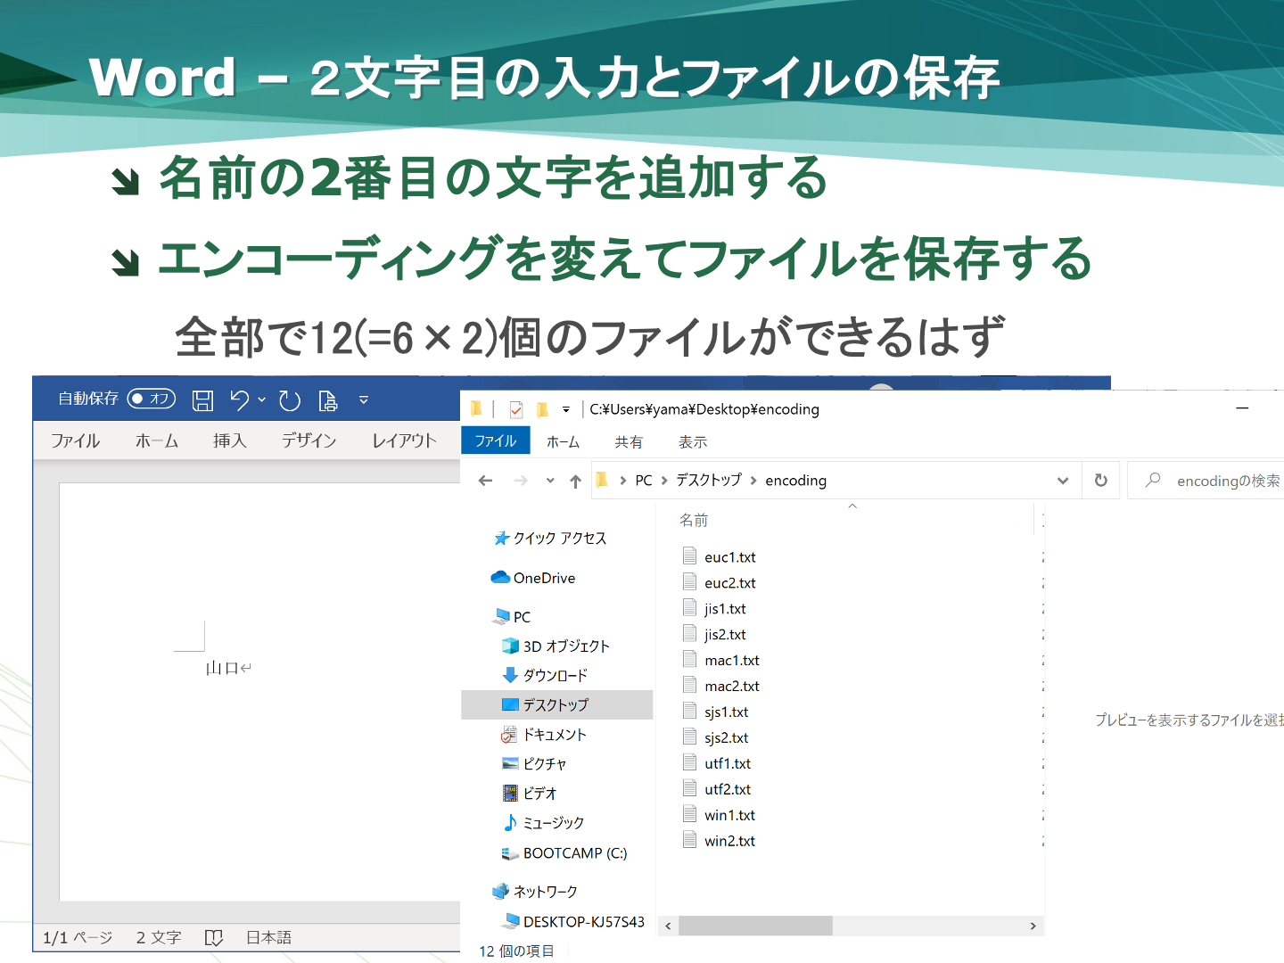Viewport: 1284px width, 963px height.
Task: Open the ファイル tab in Word
Action: click(75, 440)
